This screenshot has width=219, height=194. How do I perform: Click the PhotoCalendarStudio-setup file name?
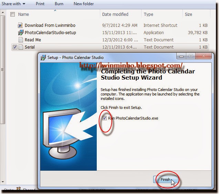click(x=50, y=33)
